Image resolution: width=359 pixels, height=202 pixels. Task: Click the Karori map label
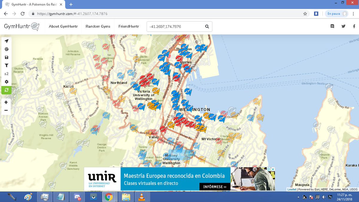[68, 86]
